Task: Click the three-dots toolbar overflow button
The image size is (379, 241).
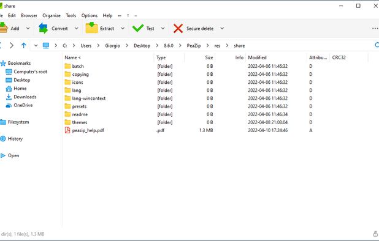Action: click(x=375, y=28)
